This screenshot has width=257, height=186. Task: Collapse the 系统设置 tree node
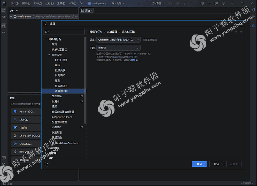pyautogui.click(x=49, y=55)
